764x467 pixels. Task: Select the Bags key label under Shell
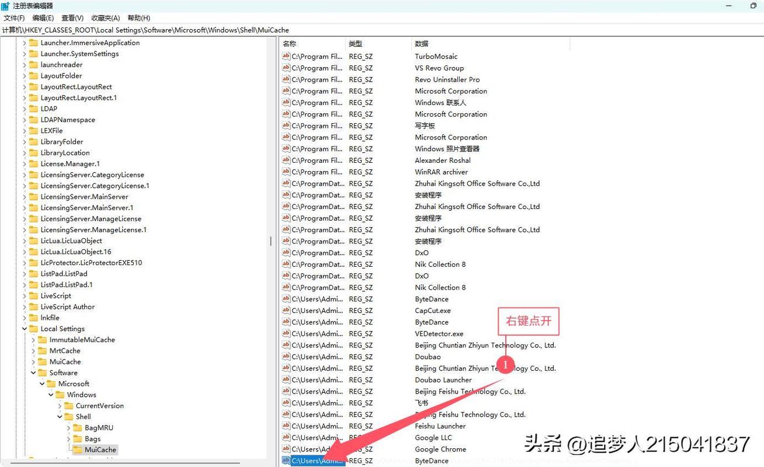[92, 439]
